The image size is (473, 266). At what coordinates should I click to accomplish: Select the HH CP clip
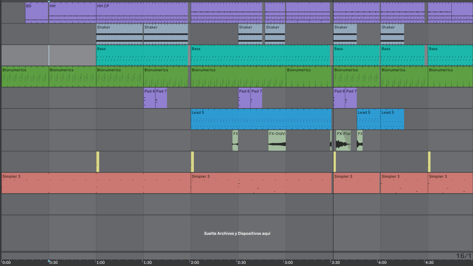click(x=142, y=13)
